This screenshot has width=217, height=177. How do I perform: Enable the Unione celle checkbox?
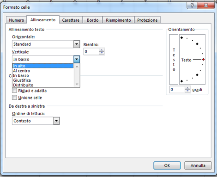coord(14,98)
